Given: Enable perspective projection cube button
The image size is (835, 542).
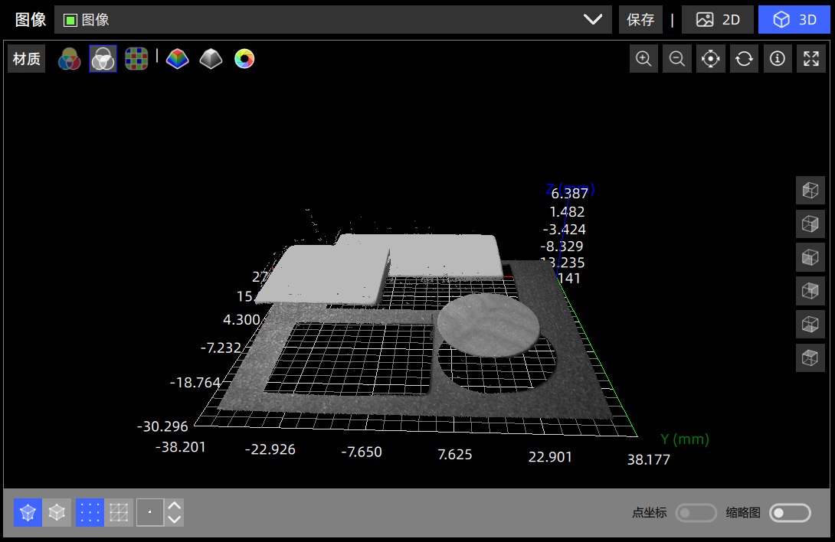Looking at the screenshot, I should point(28,513).
